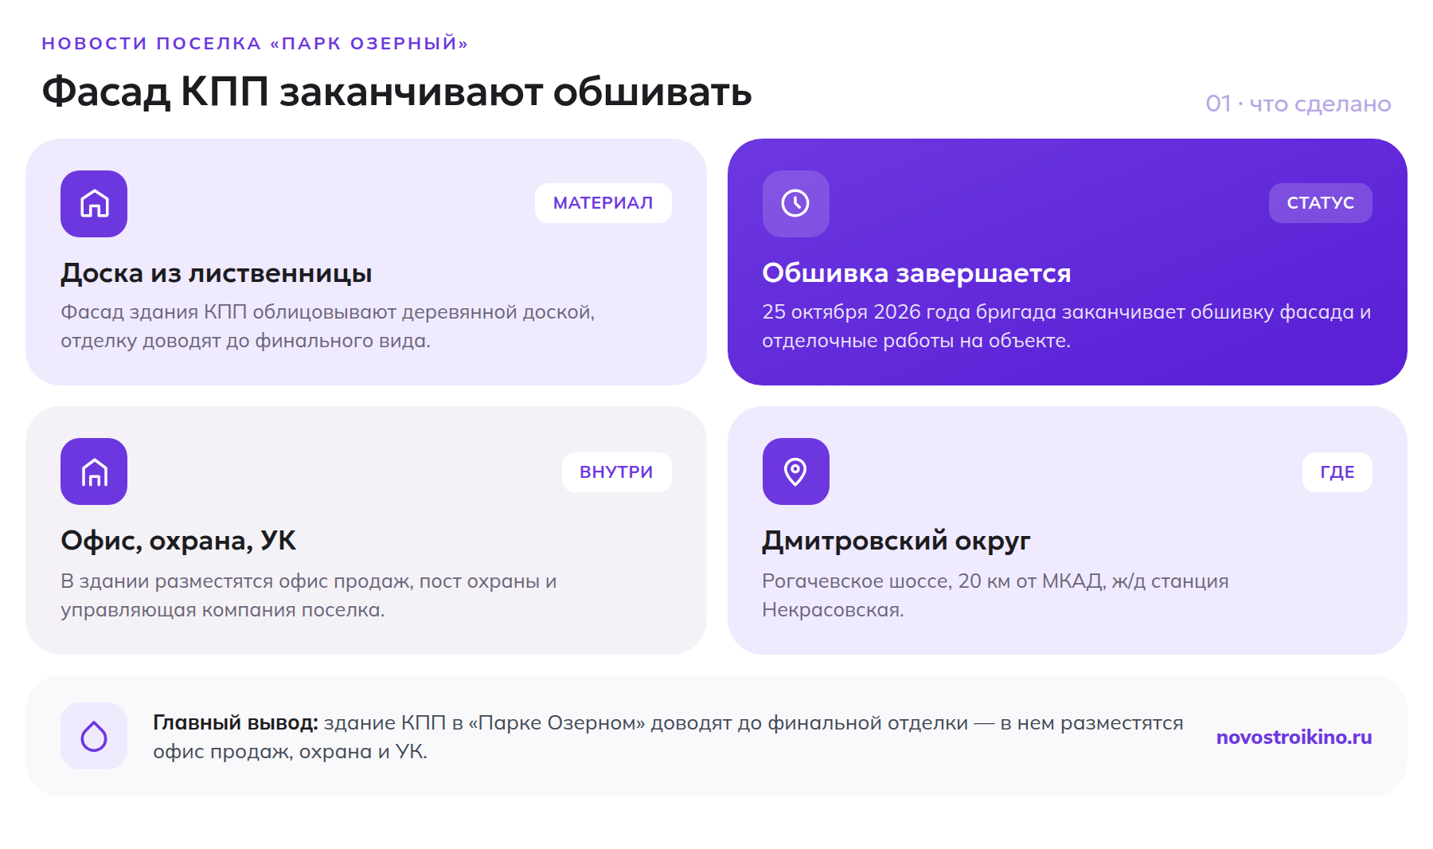Select the "ВНУТРИ" tag

pyautogui.click(x=617, y=472)
